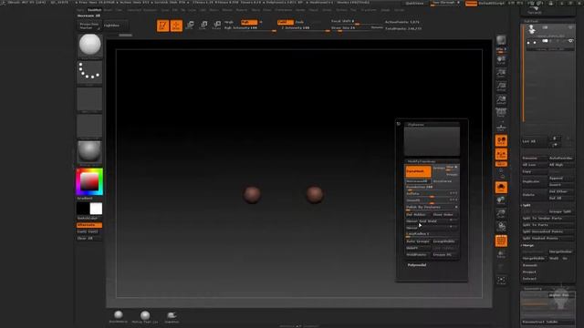Screen dimensions: 584x328
Task: Click the QuickSave button
Action: (x=415, y=4)
